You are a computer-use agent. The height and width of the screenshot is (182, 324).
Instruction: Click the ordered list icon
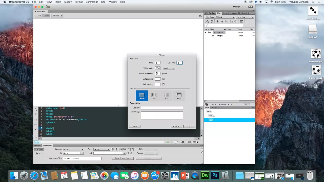(125, 149)
